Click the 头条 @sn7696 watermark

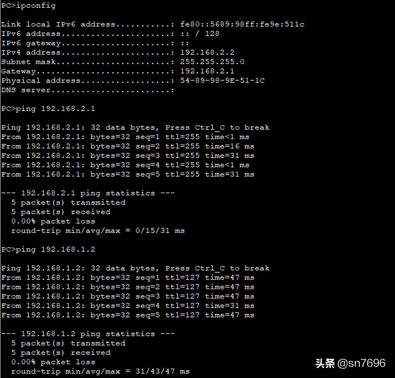pos(350,363)
